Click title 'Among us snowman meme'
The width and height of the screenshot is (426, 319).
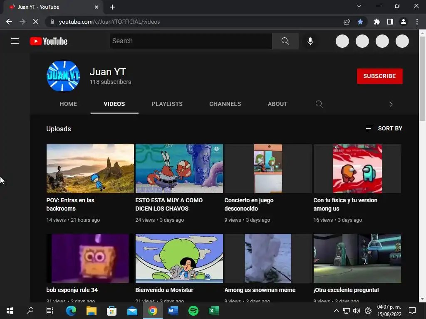(260, 290)
